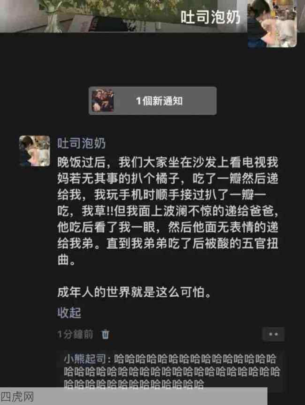Tap the 吐司泡奶 name on cover photo

pyautogui.click(x=210, y=17)
